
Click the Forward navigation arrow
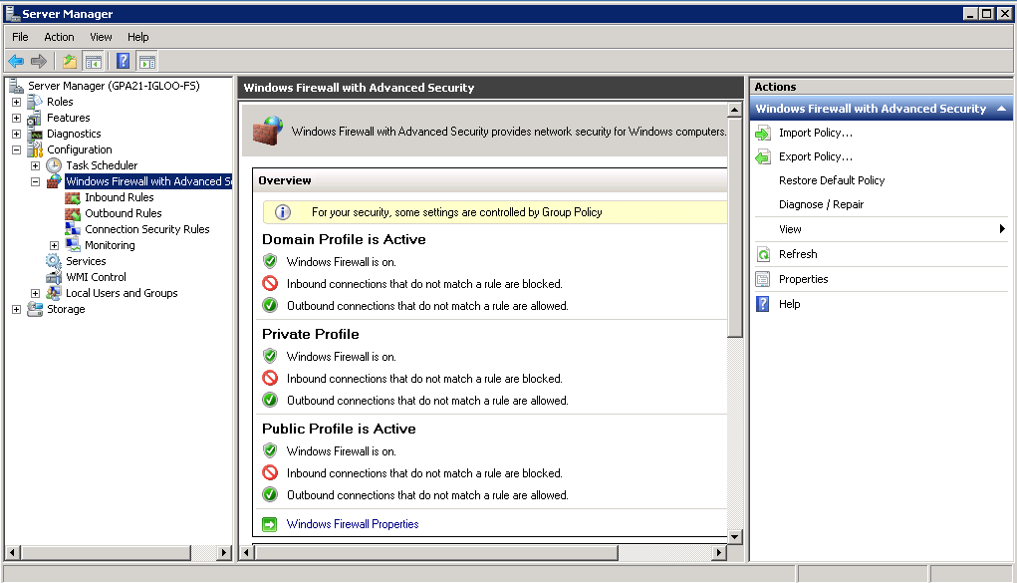click(x=39, y=61)
